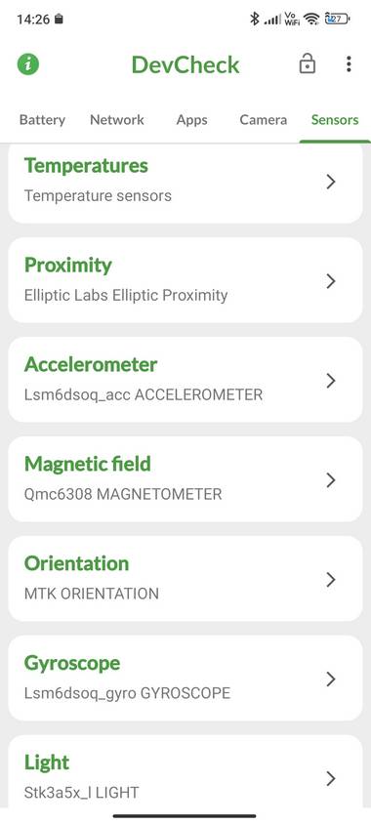This screenshot has width=371, height=824.
Task: Expand the Temperatures chevron arrow
Action: pos(331,182)
